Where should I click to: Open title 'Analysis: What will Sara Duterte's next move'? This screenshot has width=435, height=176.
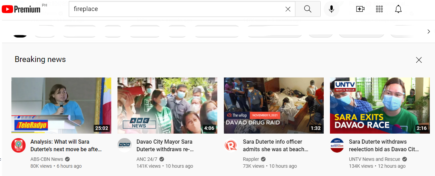[x=66, y=145]
